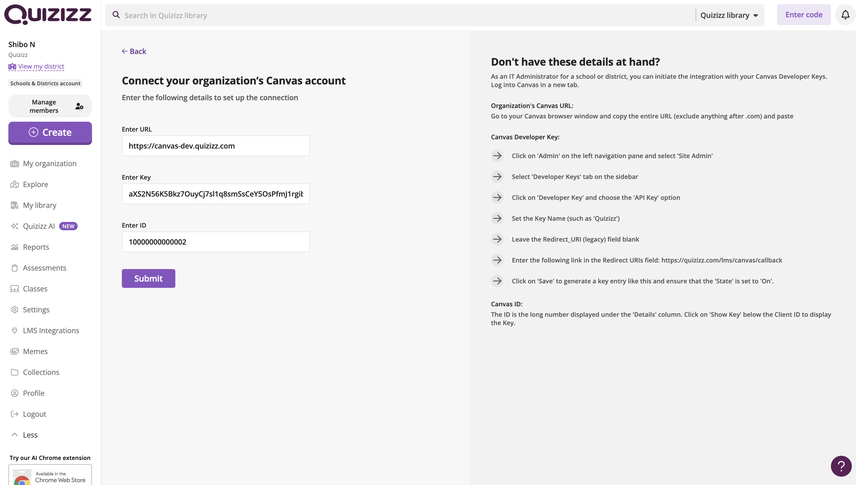856x485 pixels.
Task: Focus the Enter ID field
Action: point(216,242)
